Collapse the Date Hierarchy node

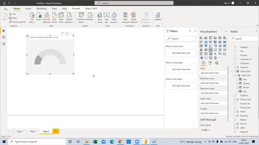click(x=233, y=75)
